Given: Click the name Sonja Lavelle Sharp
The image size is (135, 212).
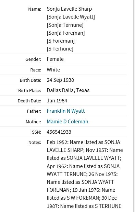Looking at the screenshot, I should point(69,9).
